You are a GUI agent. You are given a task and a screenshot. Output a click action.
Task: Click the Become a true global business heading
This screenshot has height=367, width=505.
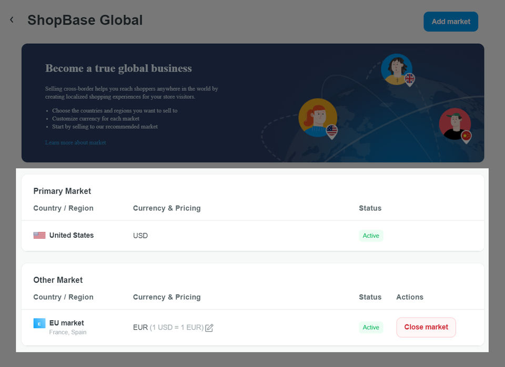[118, 68]
